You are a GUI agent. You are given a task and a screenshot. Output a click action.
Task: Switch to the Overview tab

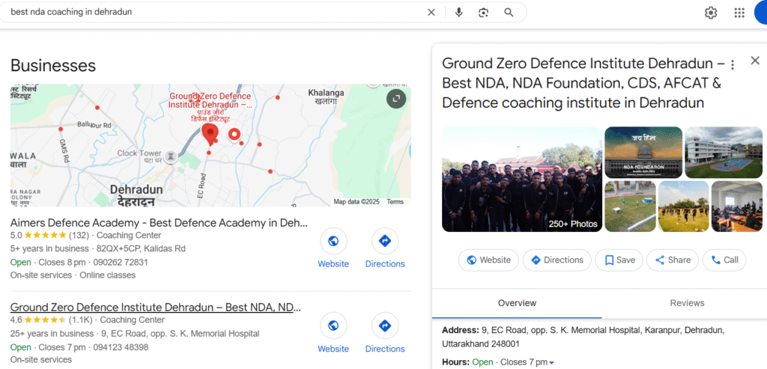[517, 303]
